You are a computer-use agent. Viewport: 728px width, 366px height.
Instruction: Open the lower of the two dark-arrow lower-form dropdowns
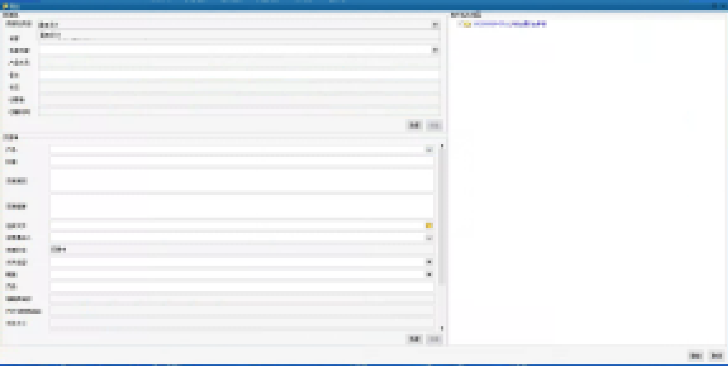point(429,274)
